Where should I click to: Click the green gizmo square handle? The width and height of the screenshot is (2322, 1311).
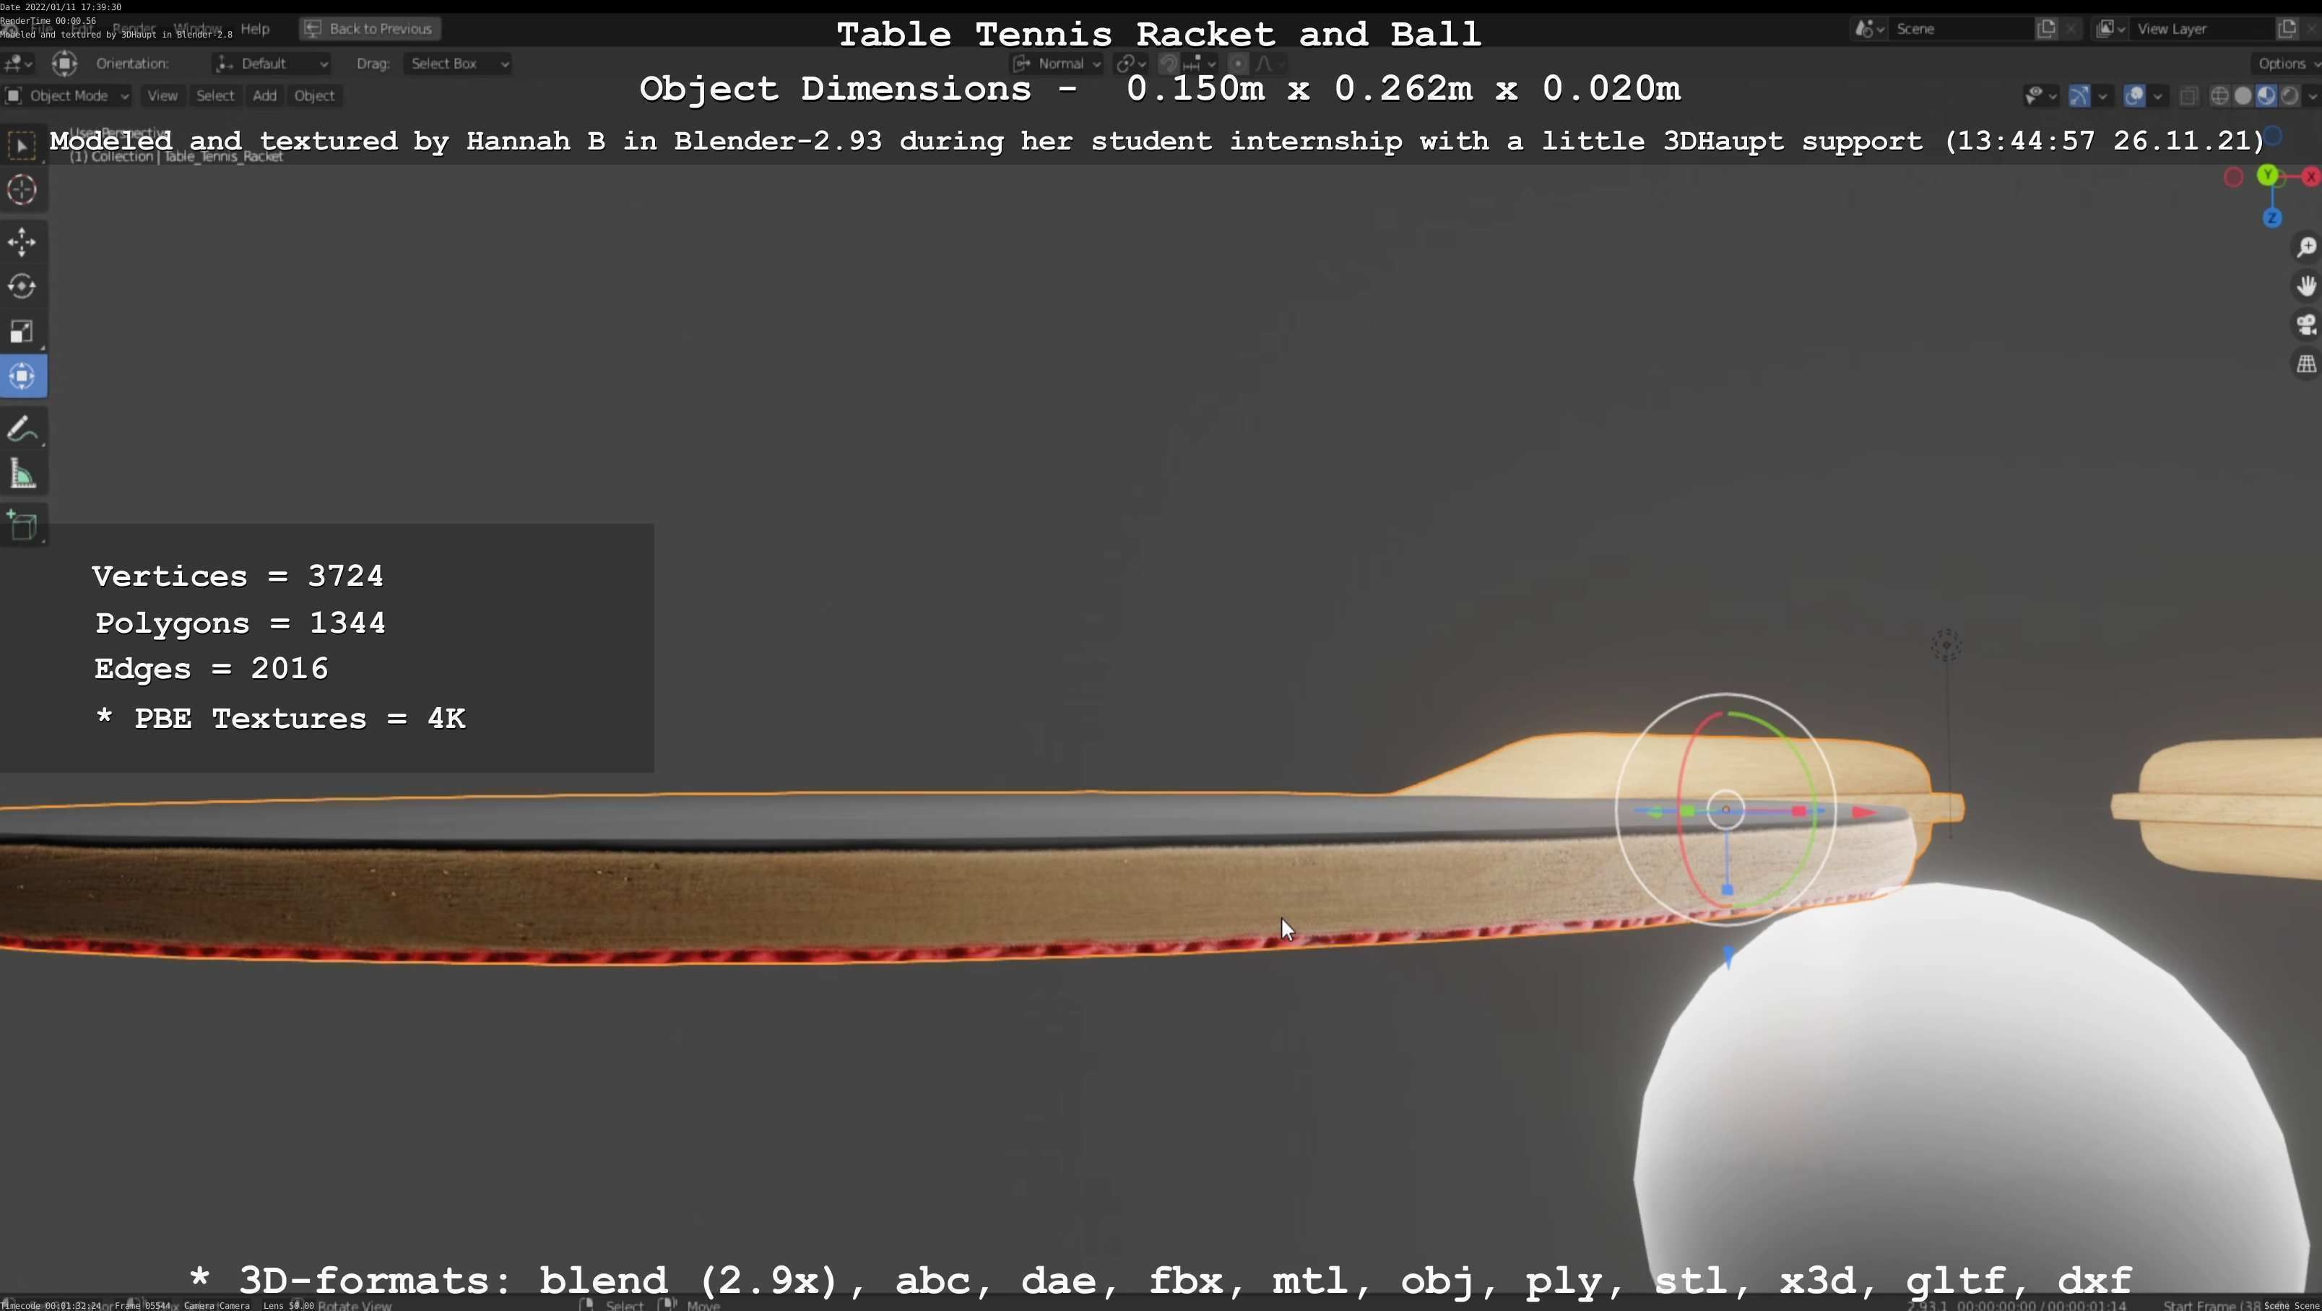[1687, 813]
